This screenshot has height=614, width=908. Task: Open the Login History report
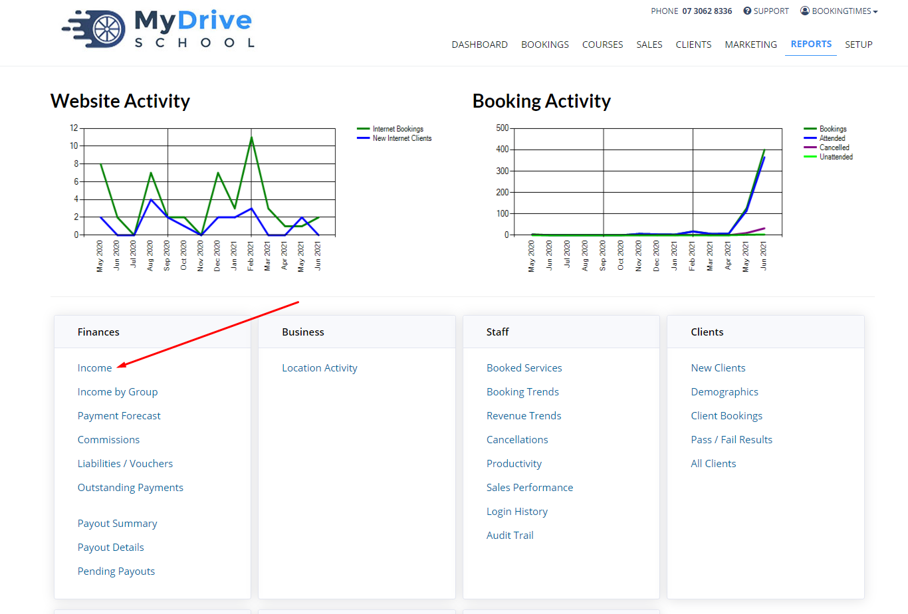(516, 512)
